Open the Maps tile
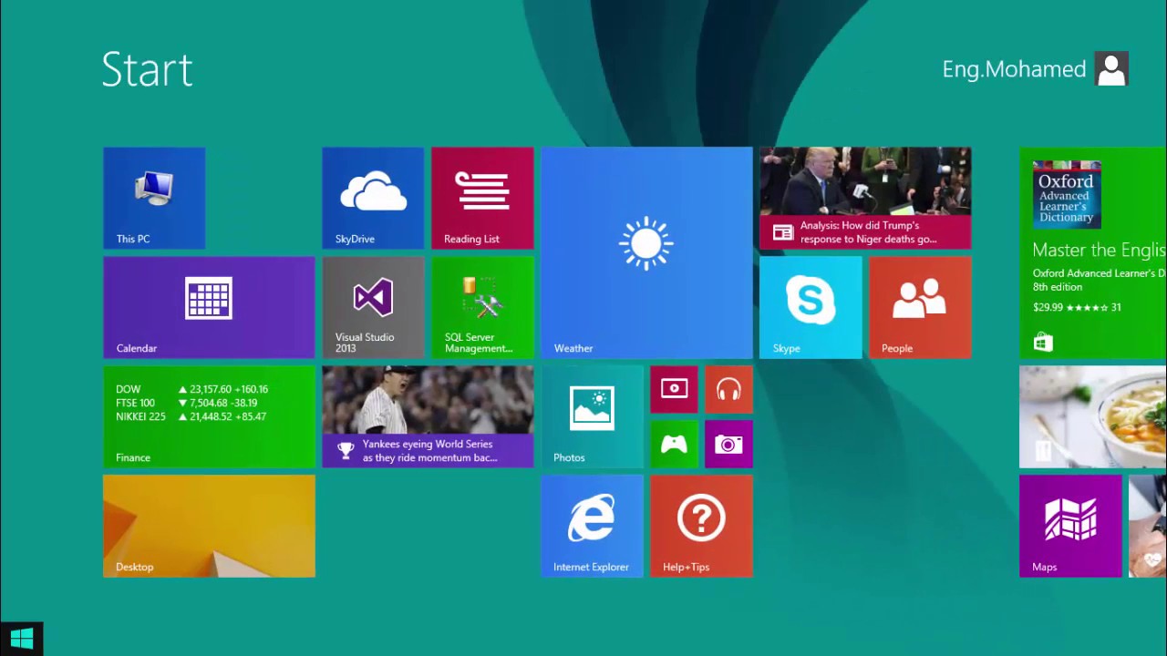The height and width of the screenshot is (656, 1167). (1070, 526)
